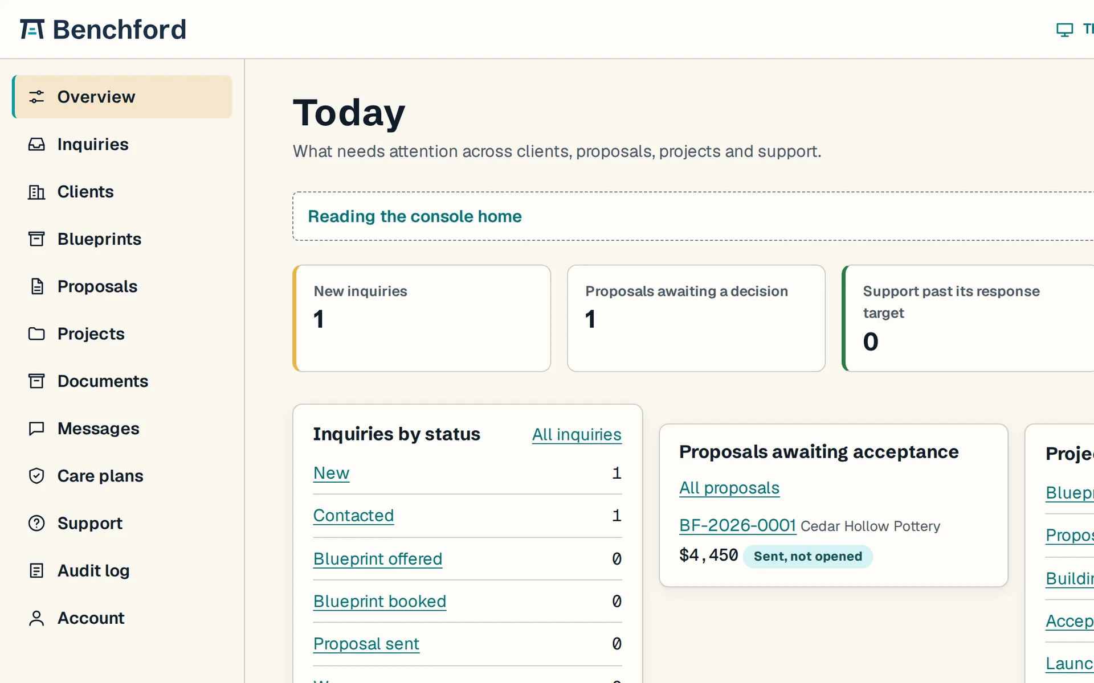This screenshot has height=683, width=1094.
Task: Click the monitor icon in top bar
Action: click(x=1064, y=30)
